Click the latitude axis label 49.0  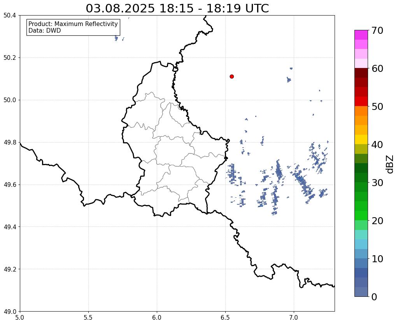10,312
